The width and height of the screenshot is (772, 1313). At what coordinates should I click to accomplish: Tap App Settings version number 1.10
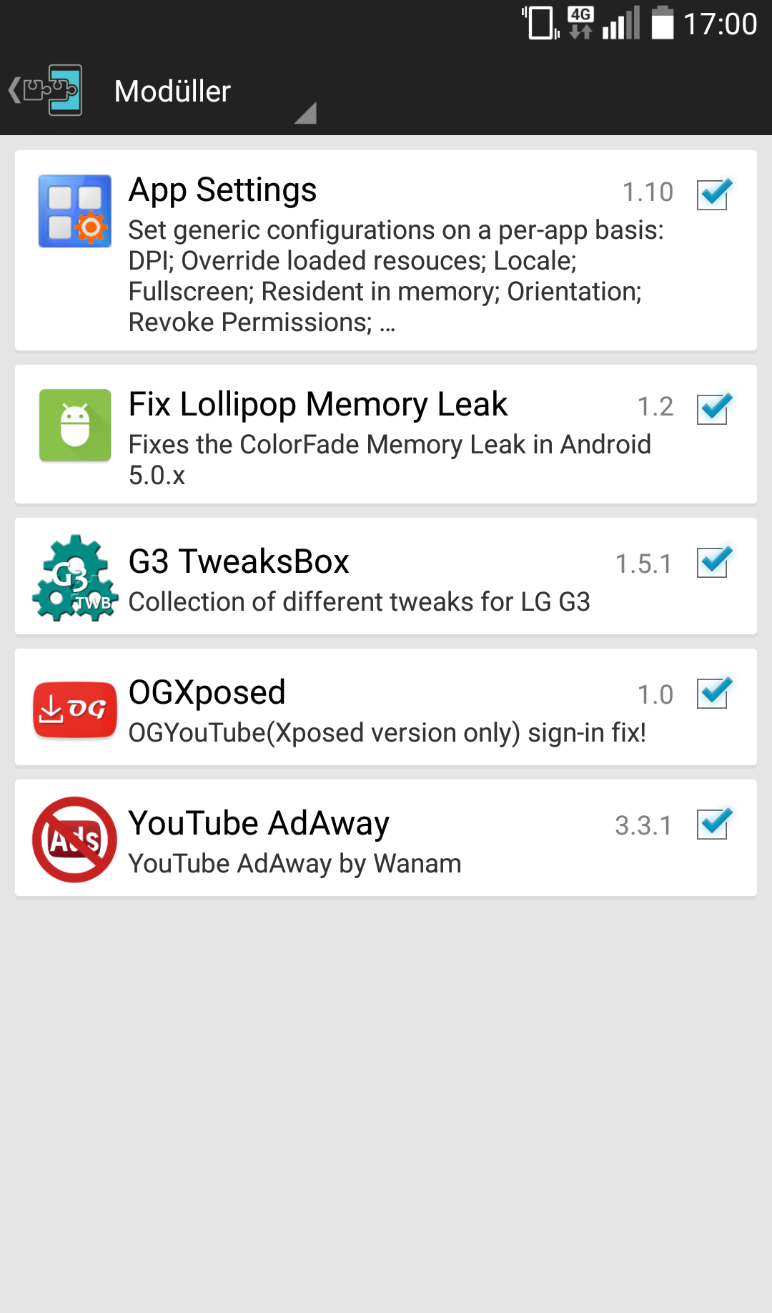point(648,192)
